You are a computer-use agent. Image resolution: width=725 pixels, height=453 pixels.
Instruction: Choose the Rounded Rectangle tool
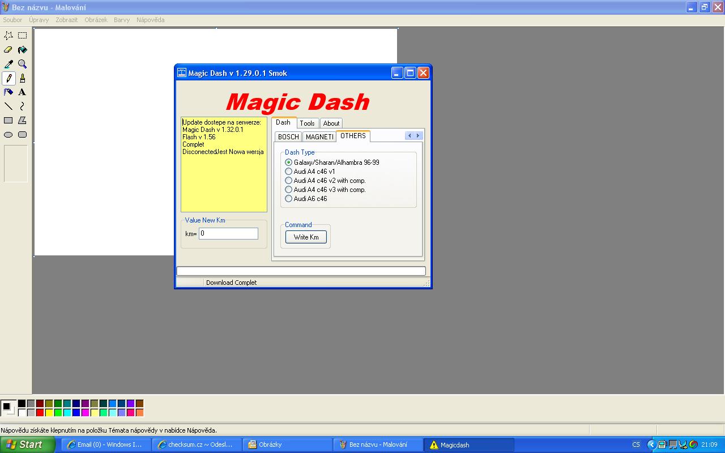point(22,135)
